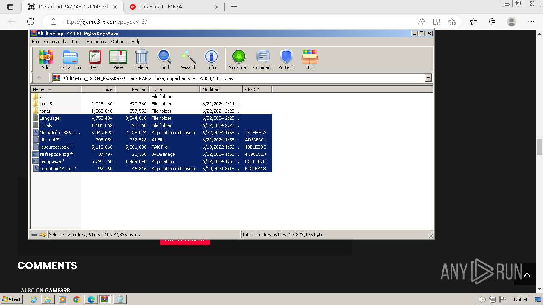Viewport: 543px width, 305px height.
Task: Click the scroll-to-top arrow button on page
Action: (x=527, y=274)
